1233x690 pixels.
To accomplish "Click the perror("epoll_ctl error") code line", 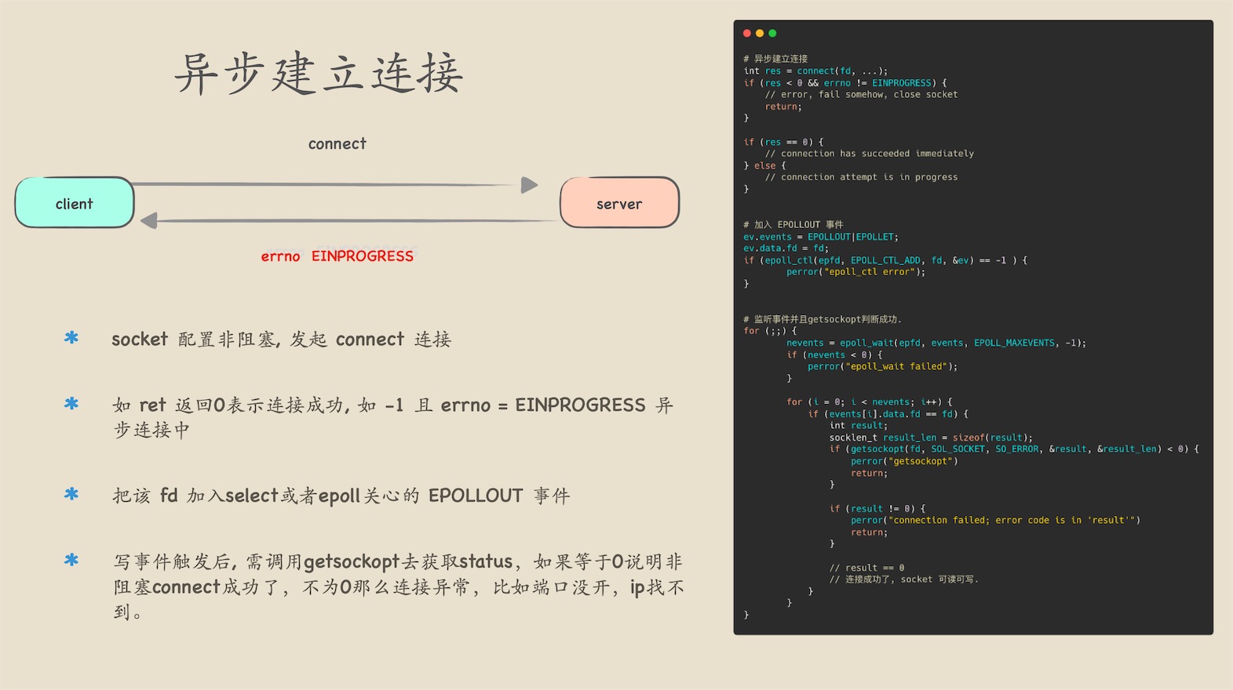I will pos(855,272).
